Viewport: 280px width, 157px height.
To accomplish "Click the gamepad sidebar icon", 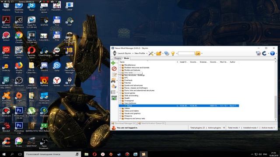I will click(113, 80).
